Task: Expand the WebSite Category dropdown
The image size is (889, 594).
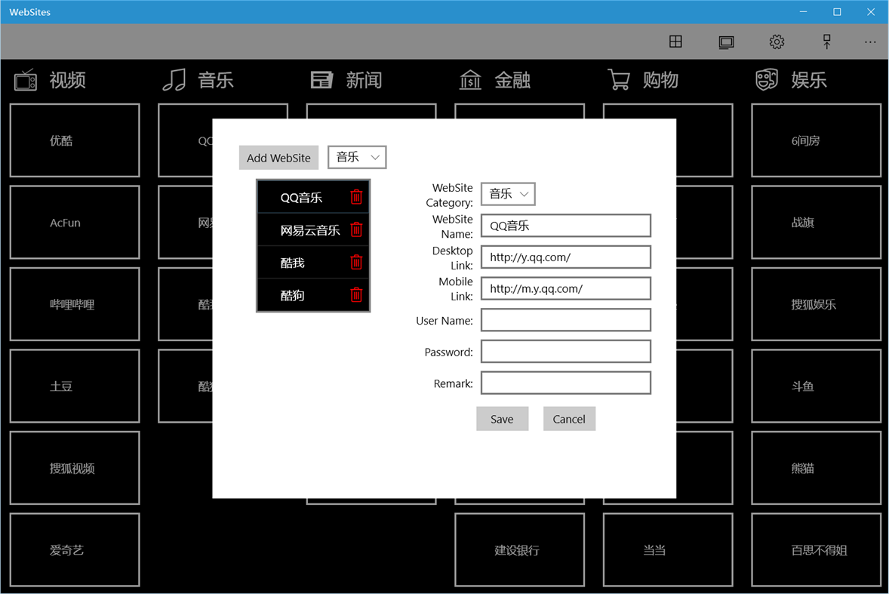Action: [x=508, y=194]
